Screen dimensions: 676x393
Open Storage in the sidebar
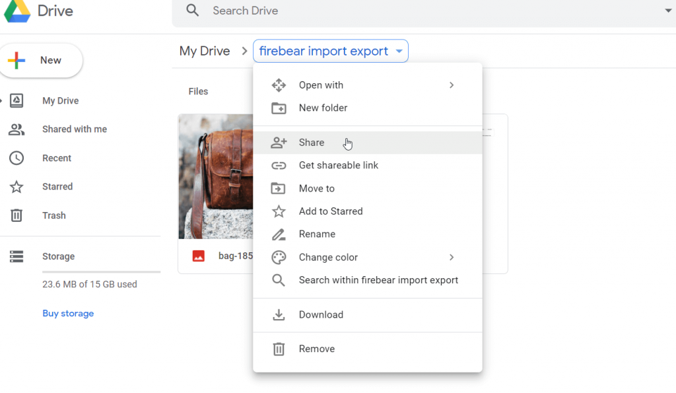[58, 256]
